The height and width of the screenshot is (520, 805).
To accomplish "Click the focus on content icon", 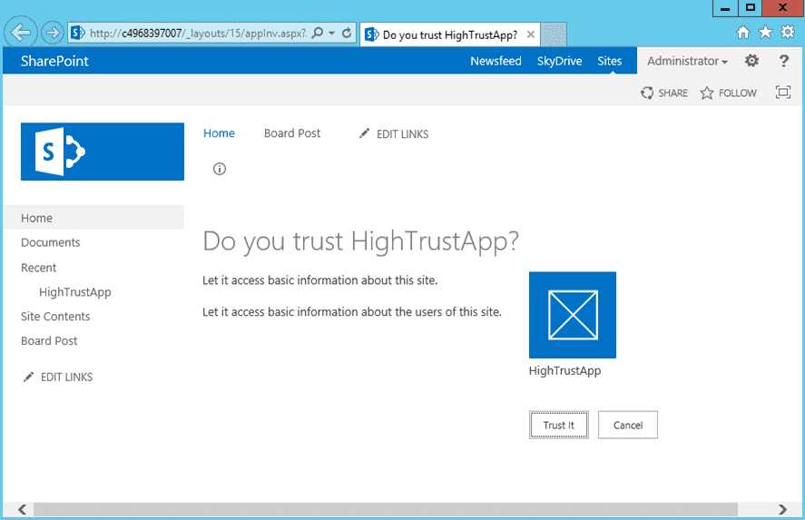I will point(783,93).
